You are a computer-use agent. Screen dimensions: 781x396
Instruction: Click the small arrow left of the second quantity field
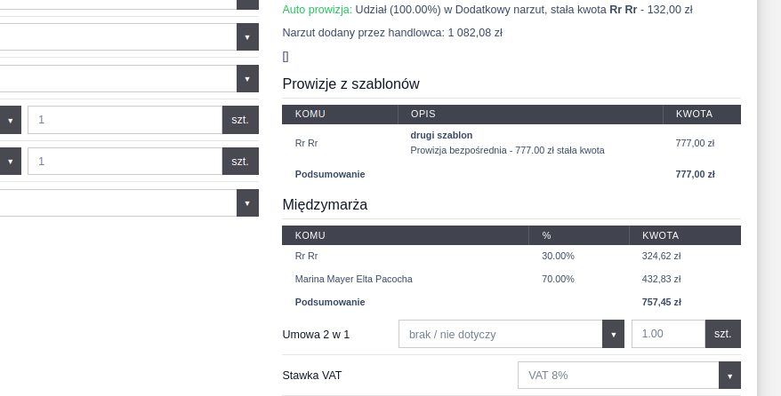point(10,162)
